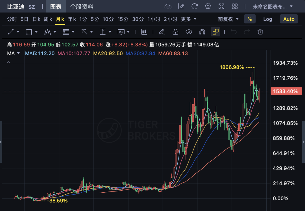Toggle the magnet snap mode
This screenshot has width=305, height=211.
(x=202, y=32)
